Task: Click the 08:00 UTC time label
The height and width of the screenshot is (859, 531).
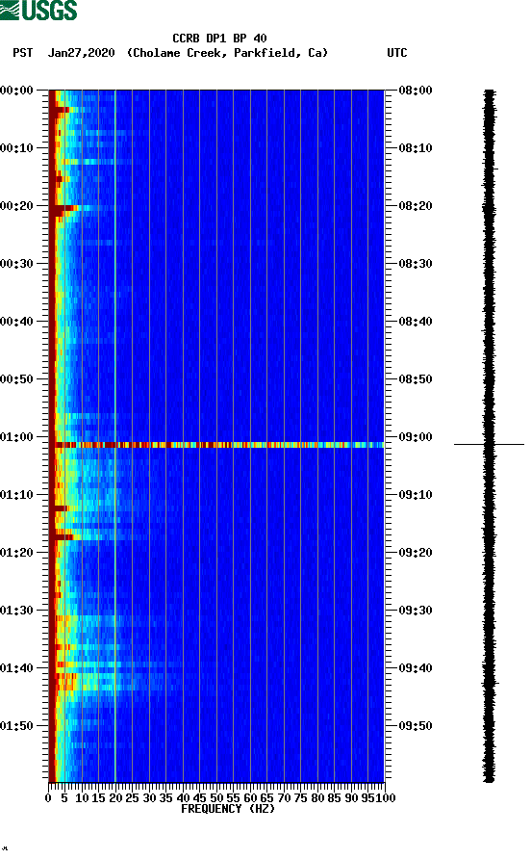Action: click(416, 91)
